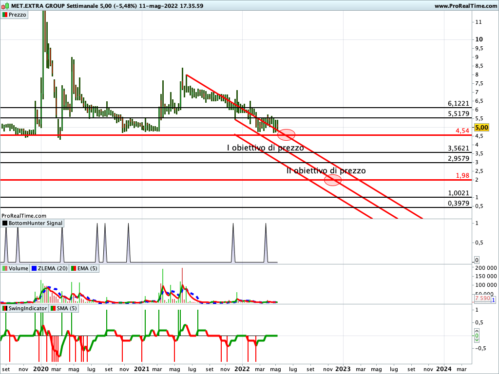Click the BottomHunter Signal black square icon
Screen dimensions: 499x374
(x=5, y=223)
